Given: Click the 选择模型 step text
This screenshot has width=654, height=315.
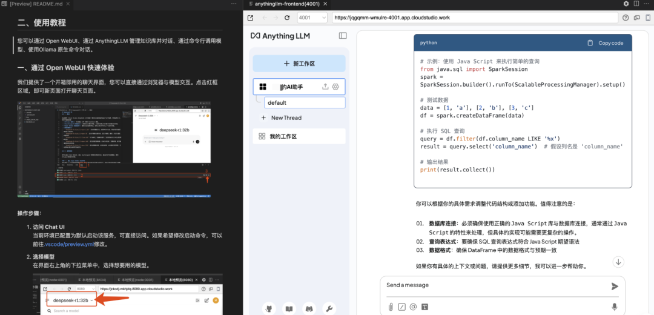Looking at the screenshot, I should pyautogui.click(x=44, y=257).
